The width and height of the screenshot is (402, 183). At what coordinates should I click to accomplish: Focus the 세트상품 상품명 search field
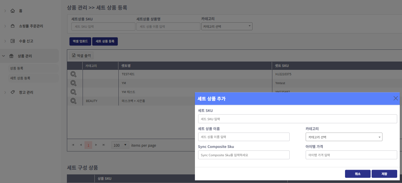coord(168,26)
